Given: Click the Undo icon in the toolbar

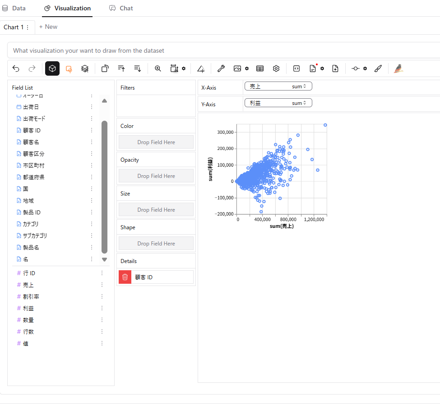Looking at the screenshot, I should [16, 68].
